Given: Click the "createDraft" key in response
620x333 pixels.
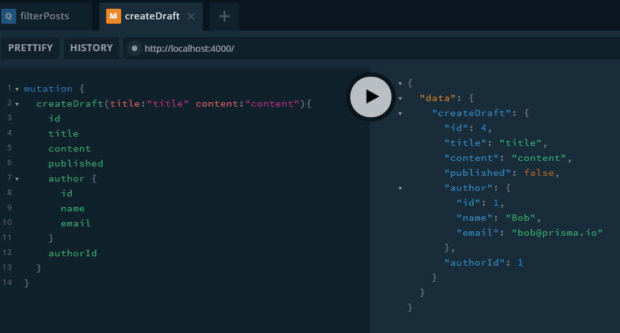Looking at the screenshot, I should coord(471,113).
